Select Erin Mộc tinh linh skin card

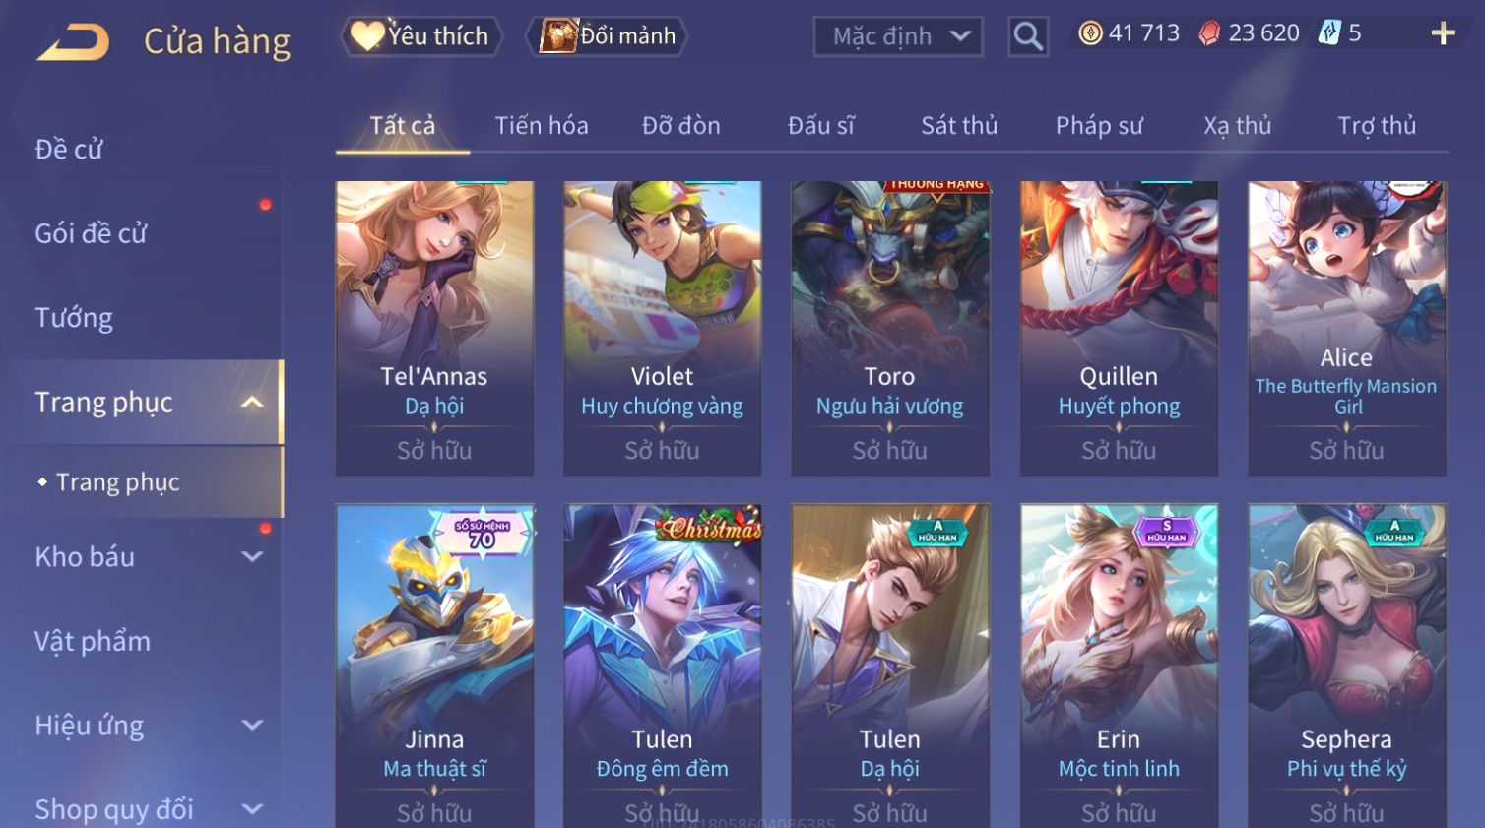(1119, 667)
